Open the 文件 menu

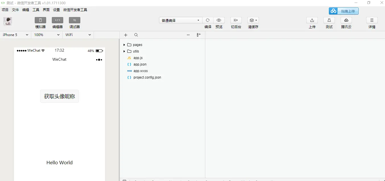(x=15, y=10)
